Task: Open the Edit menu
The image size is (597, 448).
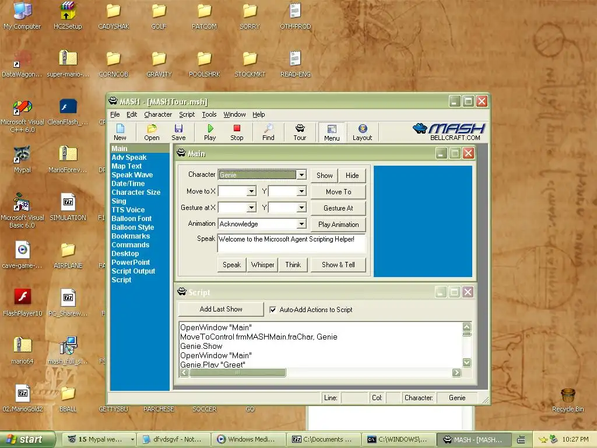Action: pyautogui.click(x=132, y=114)
